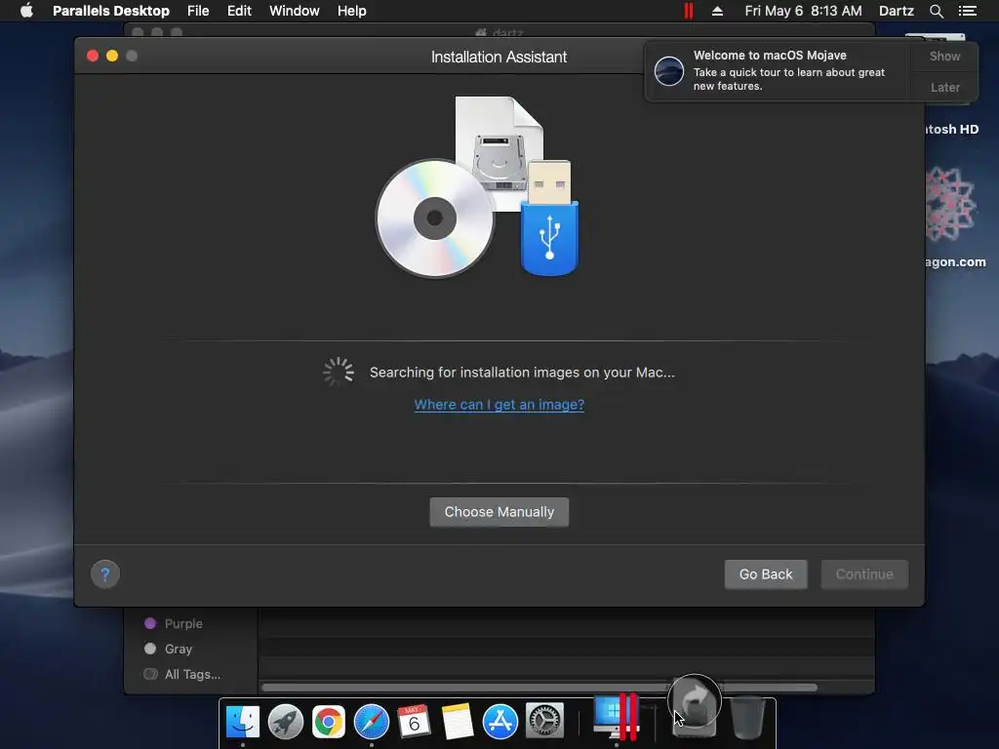Viewport: 999px width, 749px height.
Task: Open Spotlight search magnifier
Action: pyautogui.click(x=937, y=11)
